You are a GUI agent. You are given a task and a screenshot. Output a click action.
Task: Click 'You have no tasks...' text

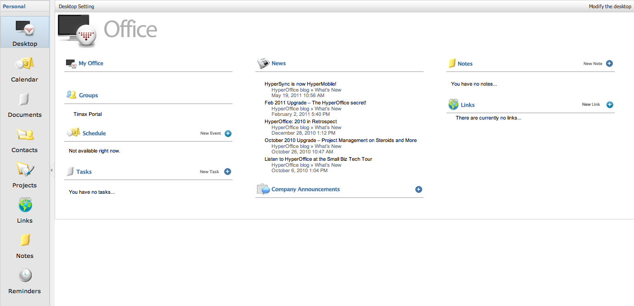[92, 192]
